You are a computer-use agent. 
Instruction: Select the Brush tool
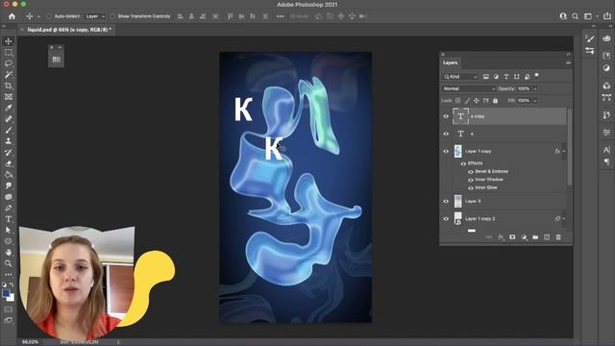[x=9, y=130]
